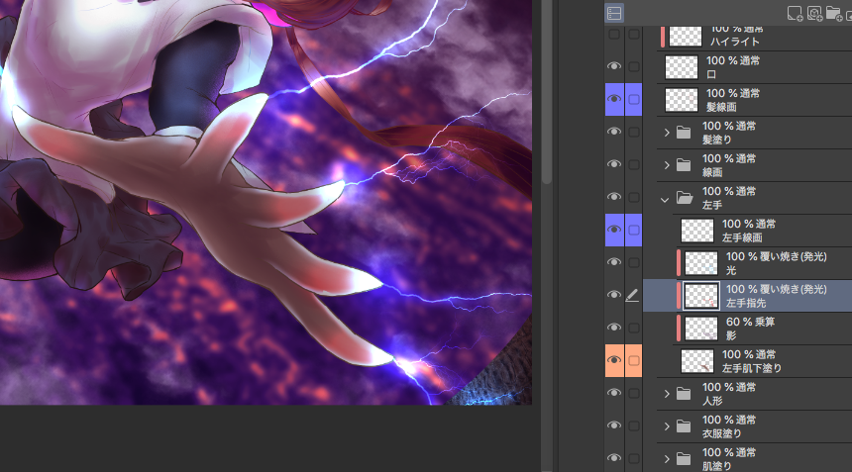Viewport: 852px width, 472px height.
Task: Create a new layer folder
Action: (x=833, y=14)
